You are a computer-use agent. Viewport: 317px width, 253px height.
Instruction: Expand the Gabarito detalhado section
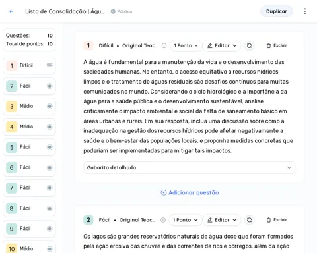click(190, 167)
